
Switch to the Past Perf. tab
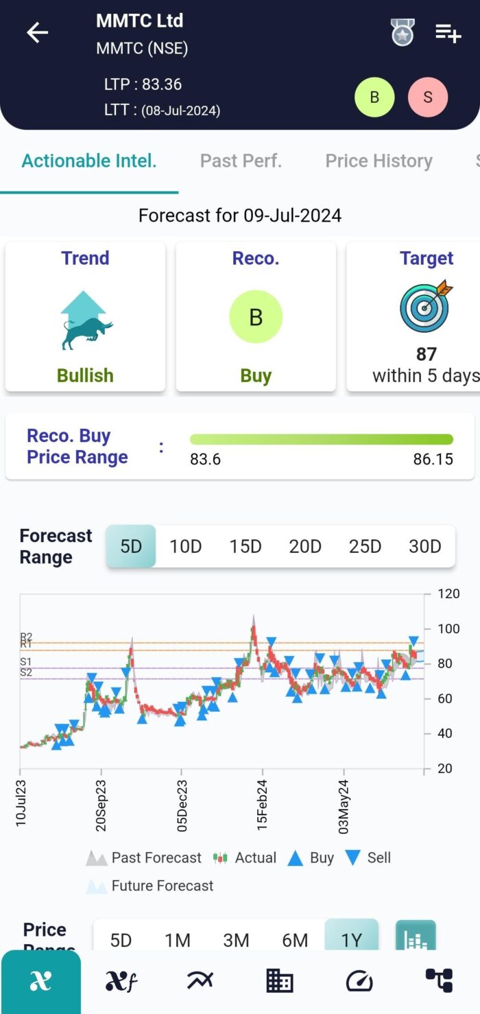(x=241, y=161)
